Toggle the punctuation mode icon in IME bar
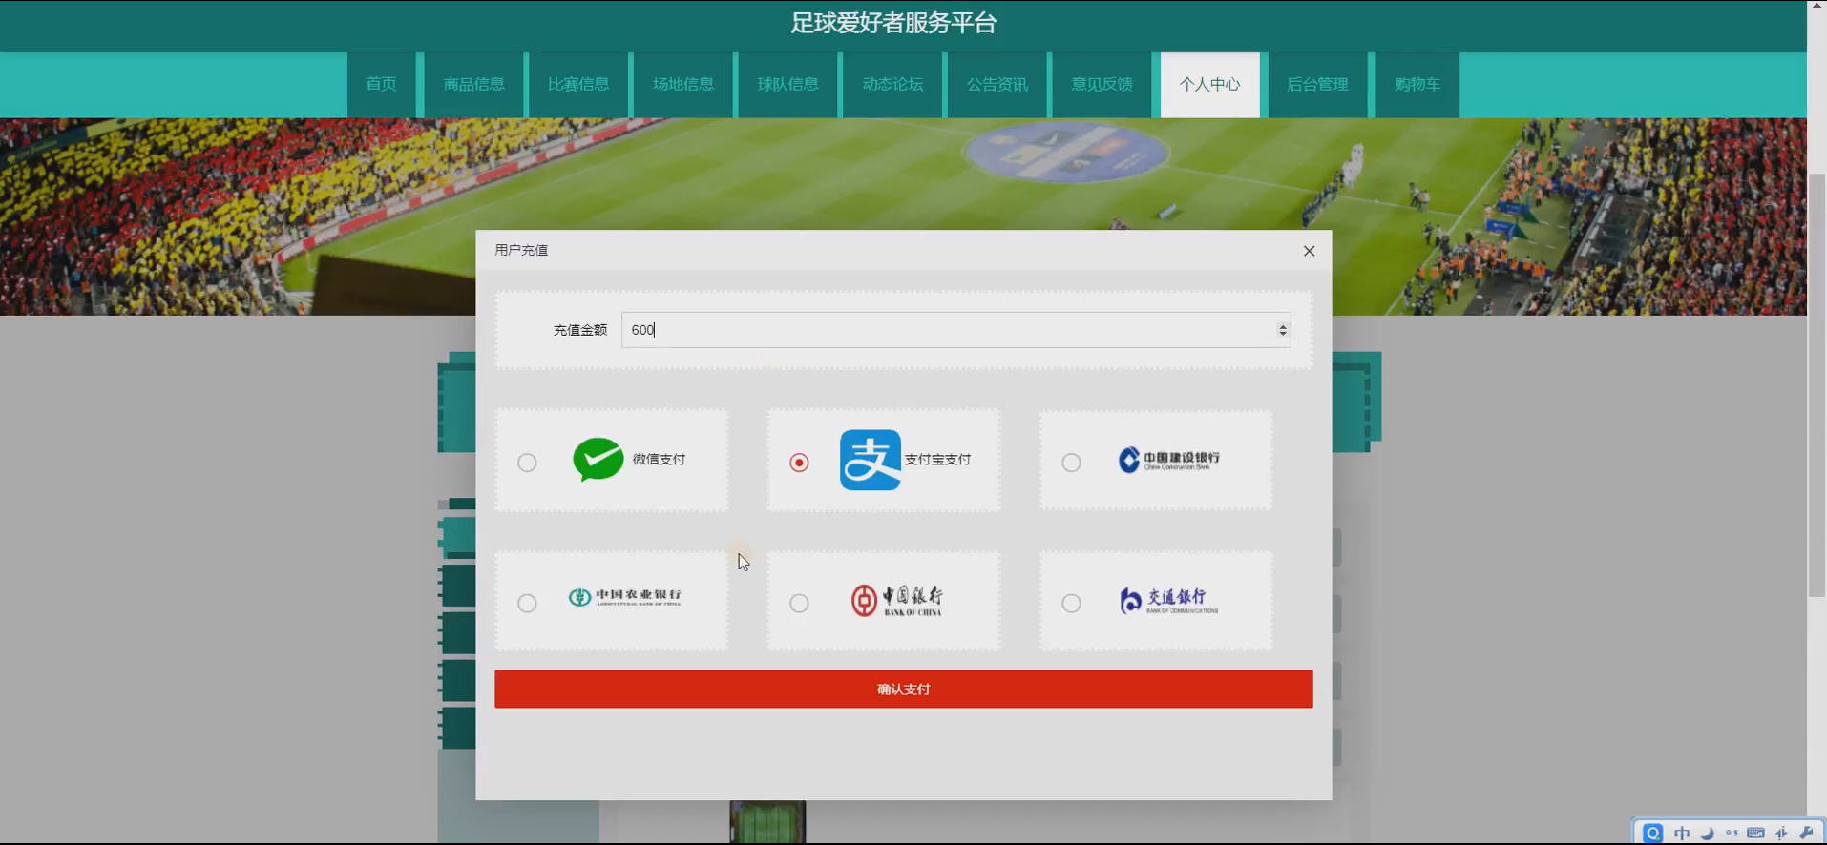Viewport: 1827px width, 845px height. 1732,833
